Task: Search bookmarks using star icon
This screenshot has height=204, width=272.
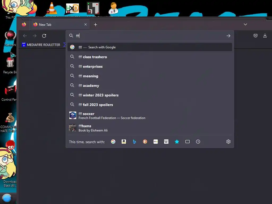Action: (177, 142)
